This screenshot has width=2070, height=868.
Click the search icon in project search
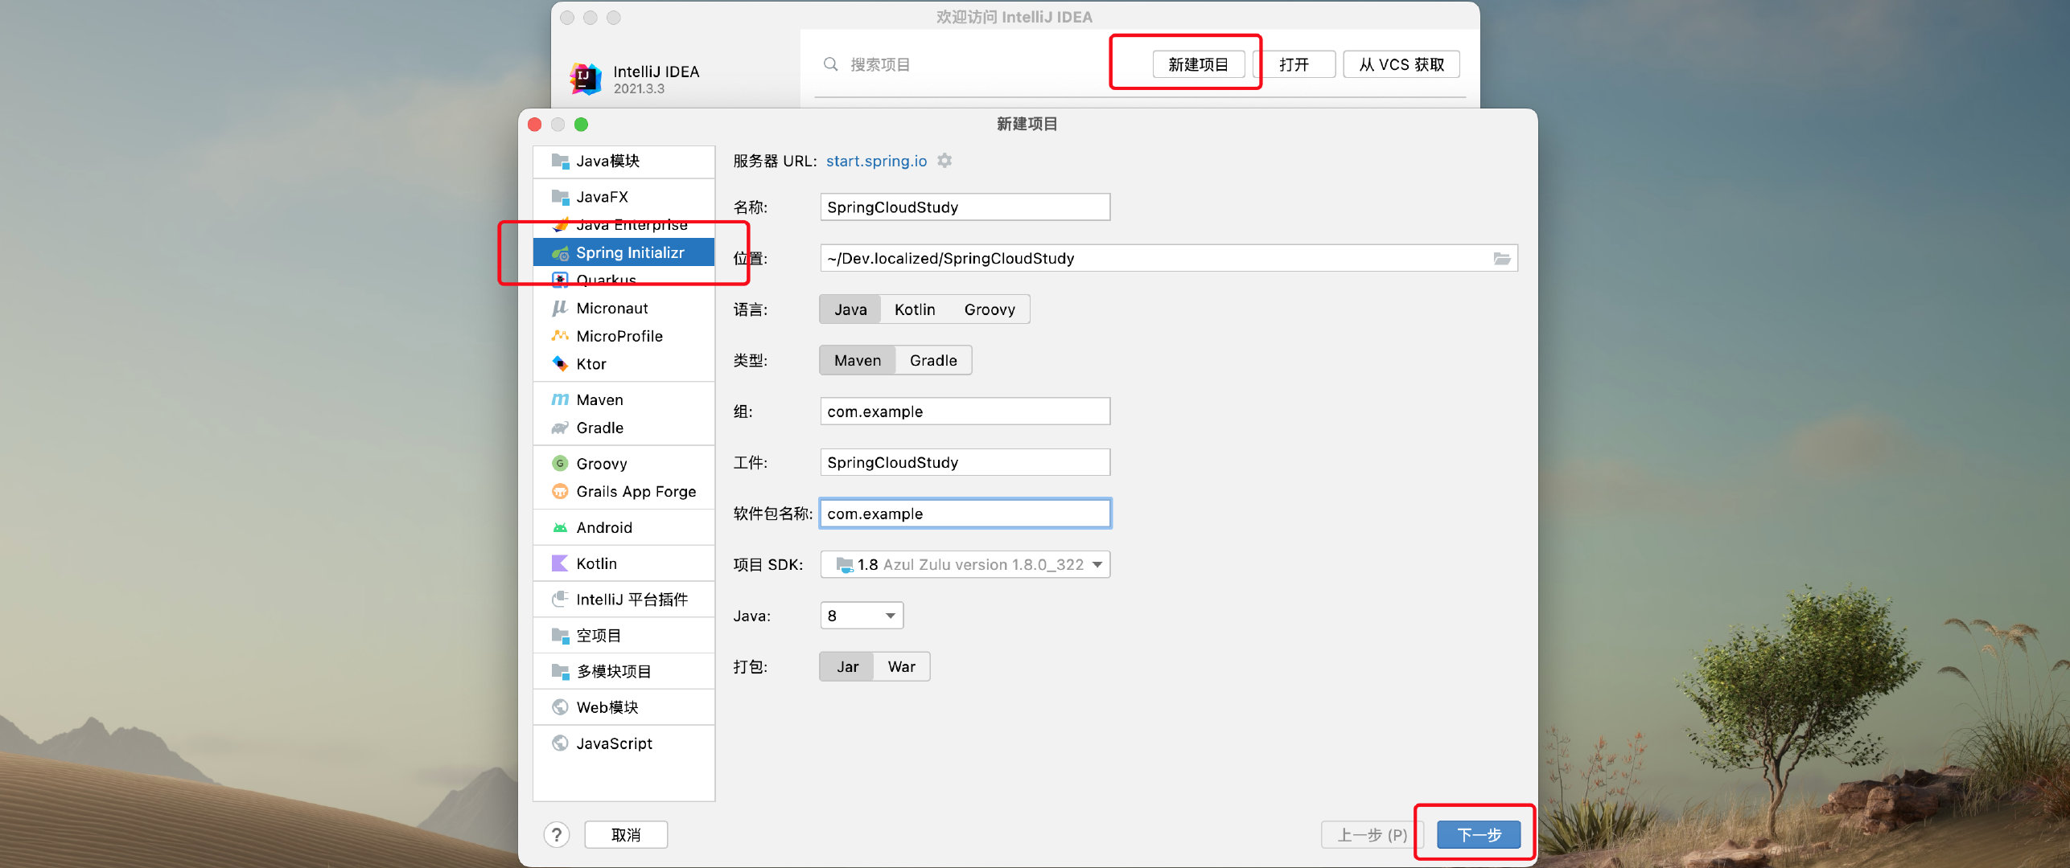830,64
